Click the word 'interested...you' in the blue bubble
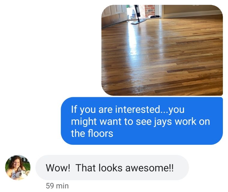The image size is (228, 192). tap(150, 109)
